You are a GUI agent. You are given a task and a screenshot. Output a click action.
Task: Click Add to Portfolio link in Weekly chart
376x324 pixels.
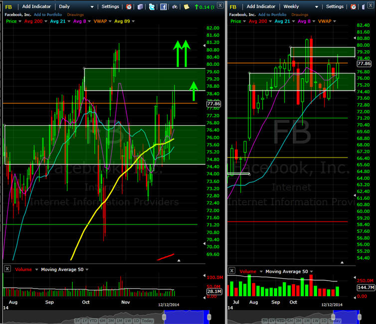click(272, 14)
